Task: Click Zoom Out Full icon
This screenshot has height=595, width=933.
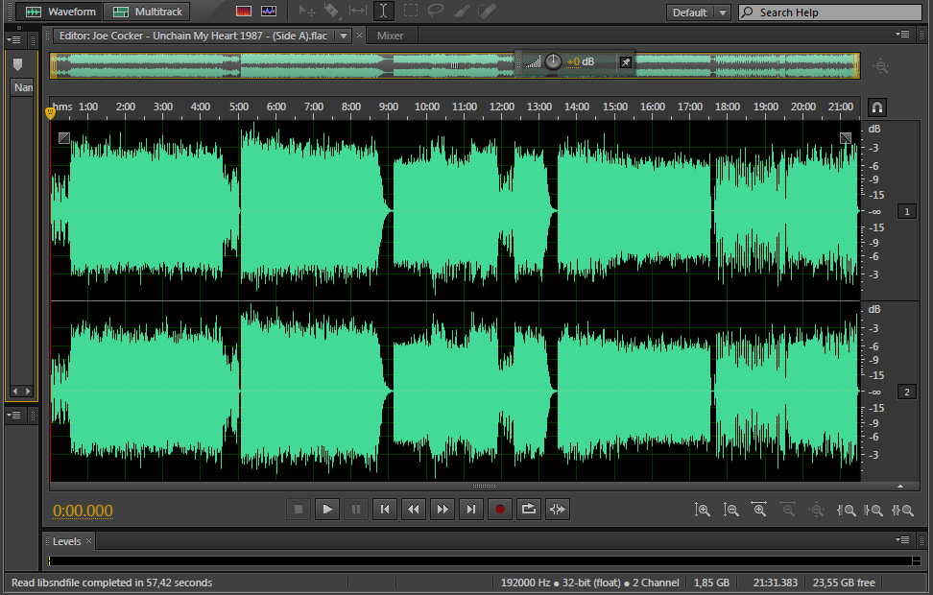Action: click(816, 510)
